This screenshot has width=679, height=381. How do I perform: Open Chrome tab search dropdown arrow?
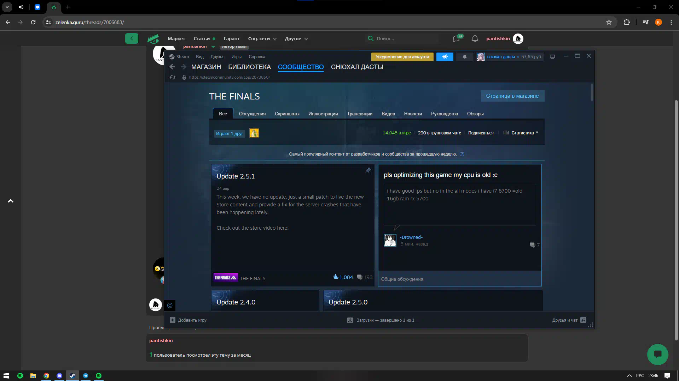coord(7,7)
